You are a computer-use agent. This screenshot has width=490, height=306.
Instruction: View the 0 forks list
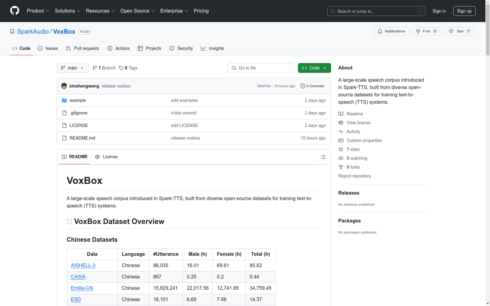point(349,167)
